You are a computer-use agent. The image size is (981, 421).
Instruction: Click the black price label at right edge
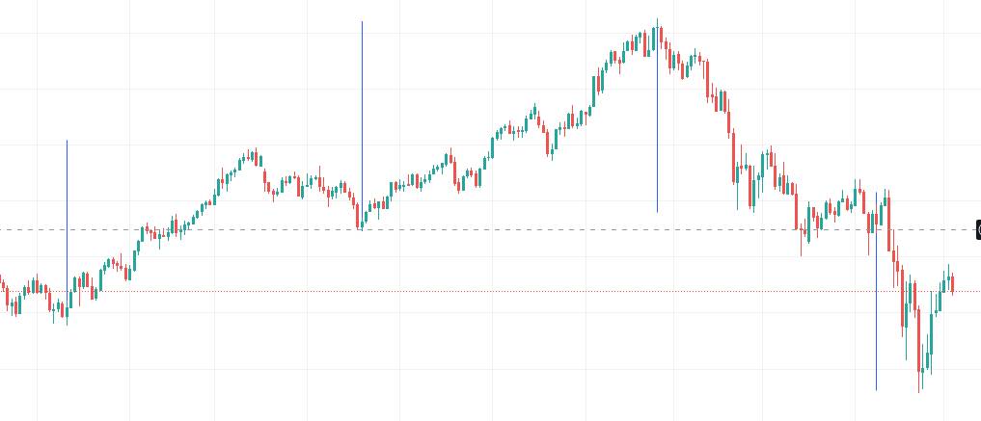978,230
